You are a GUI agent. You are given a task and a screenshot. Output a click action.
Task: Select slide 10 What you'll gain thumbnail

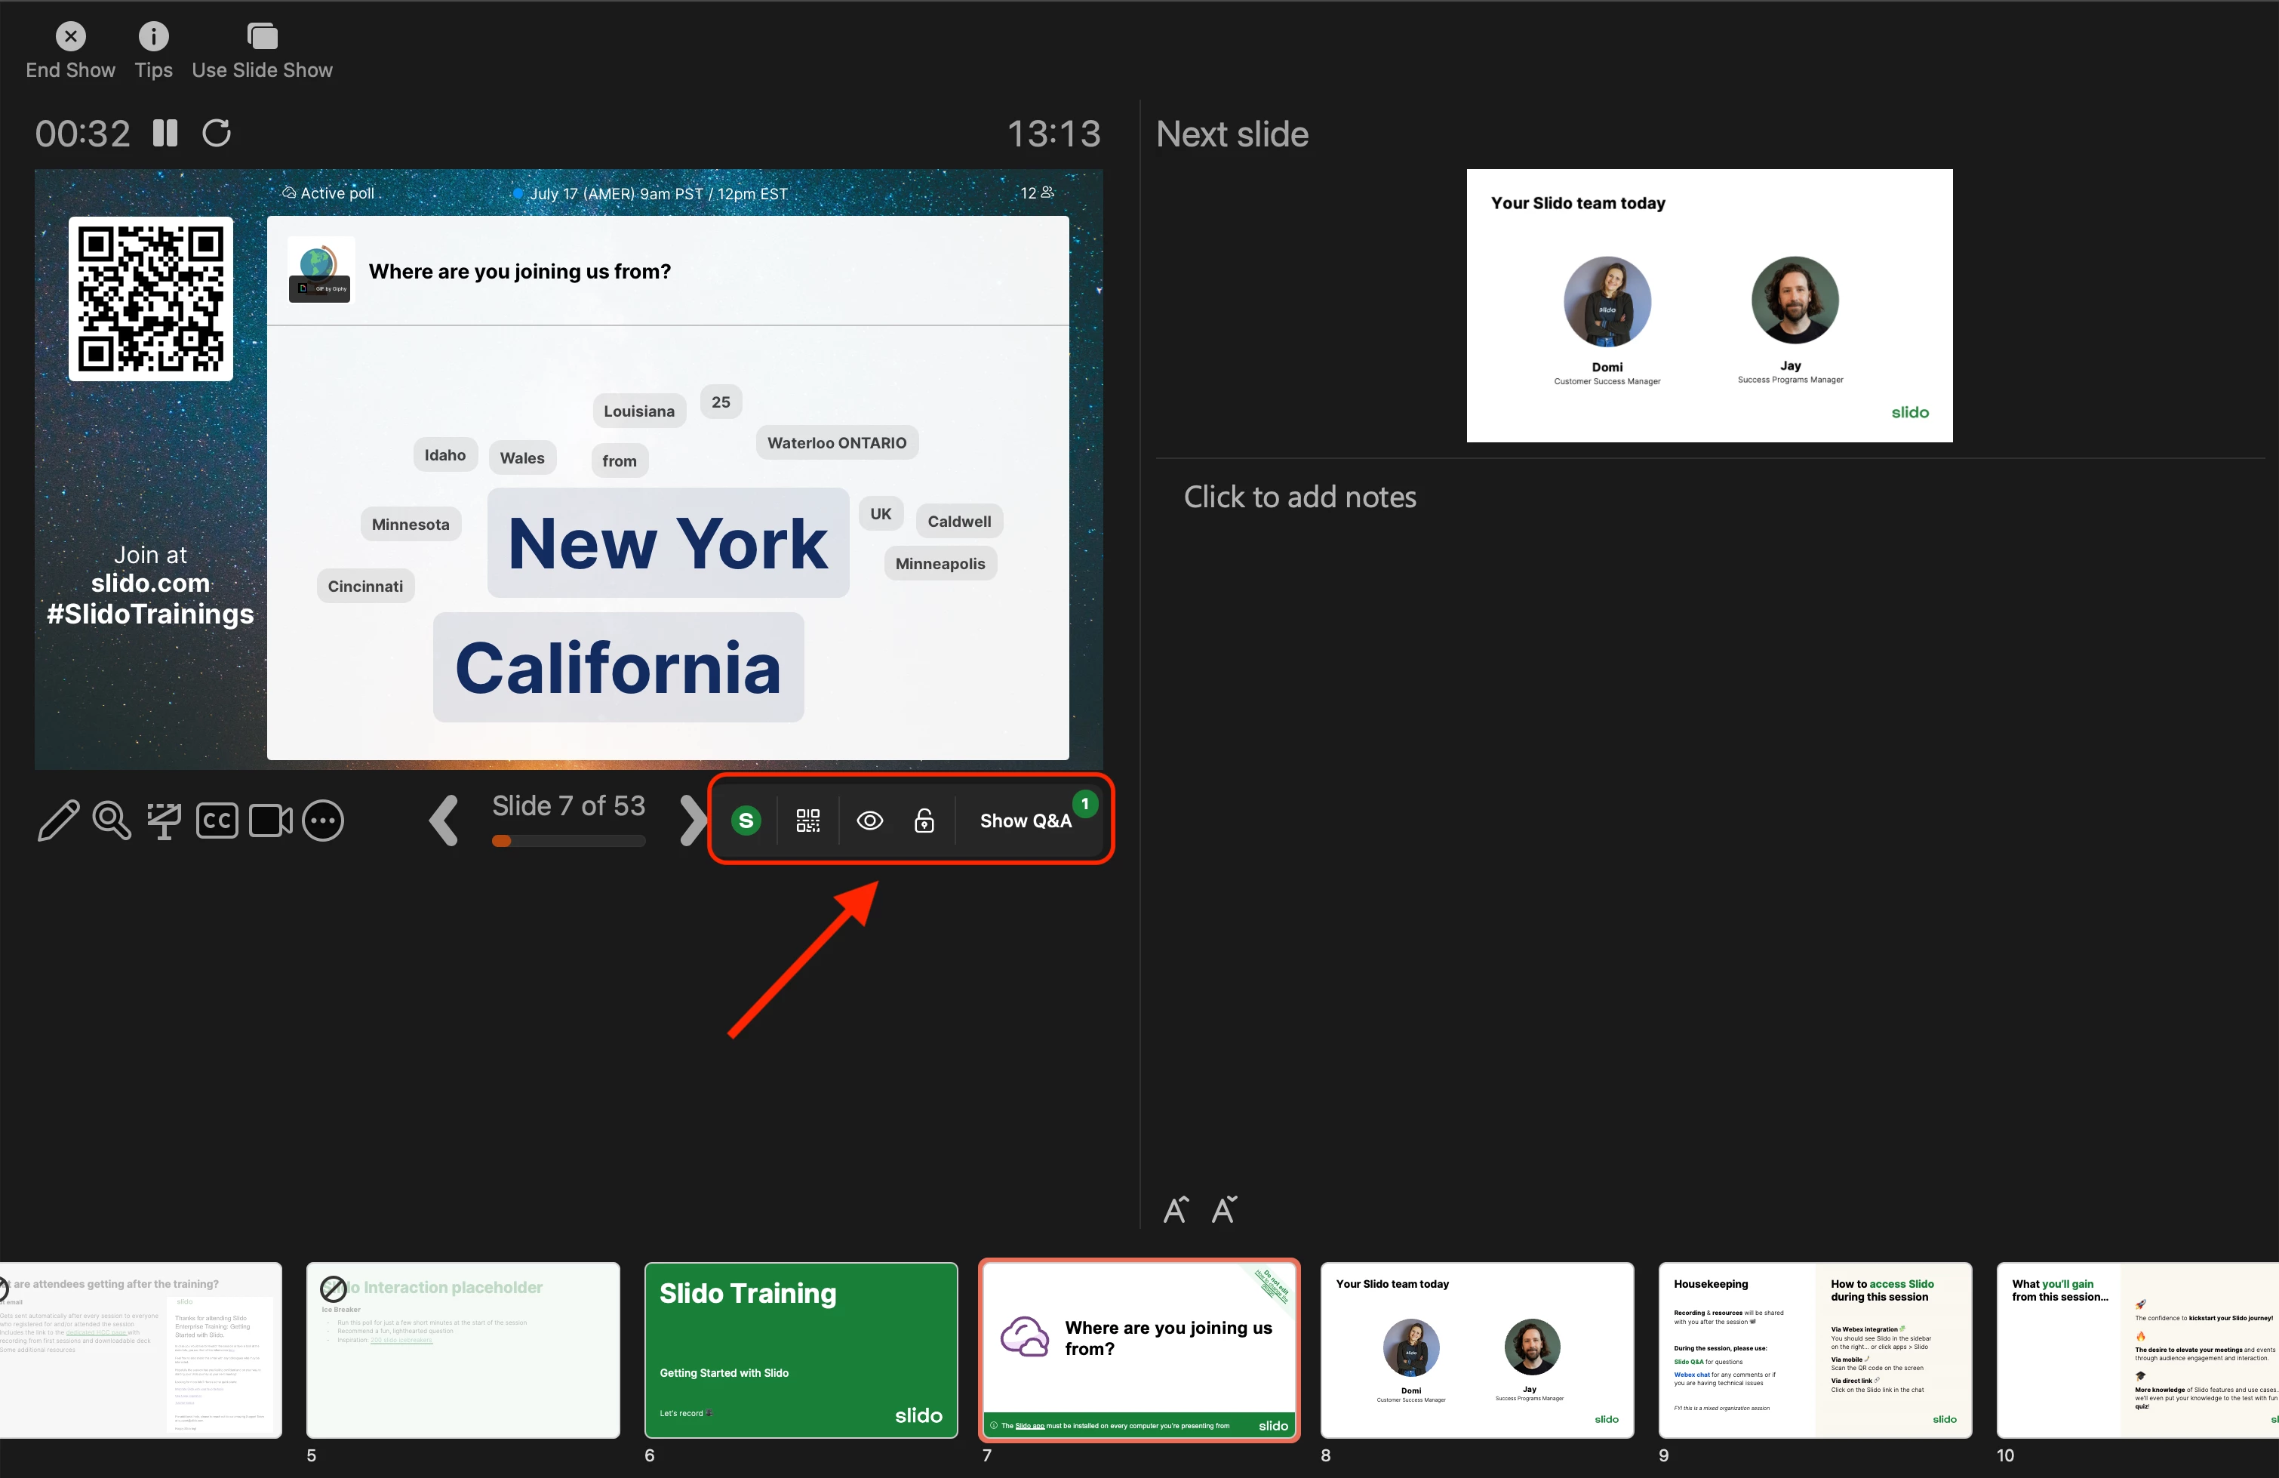tap(2137, 1350)
